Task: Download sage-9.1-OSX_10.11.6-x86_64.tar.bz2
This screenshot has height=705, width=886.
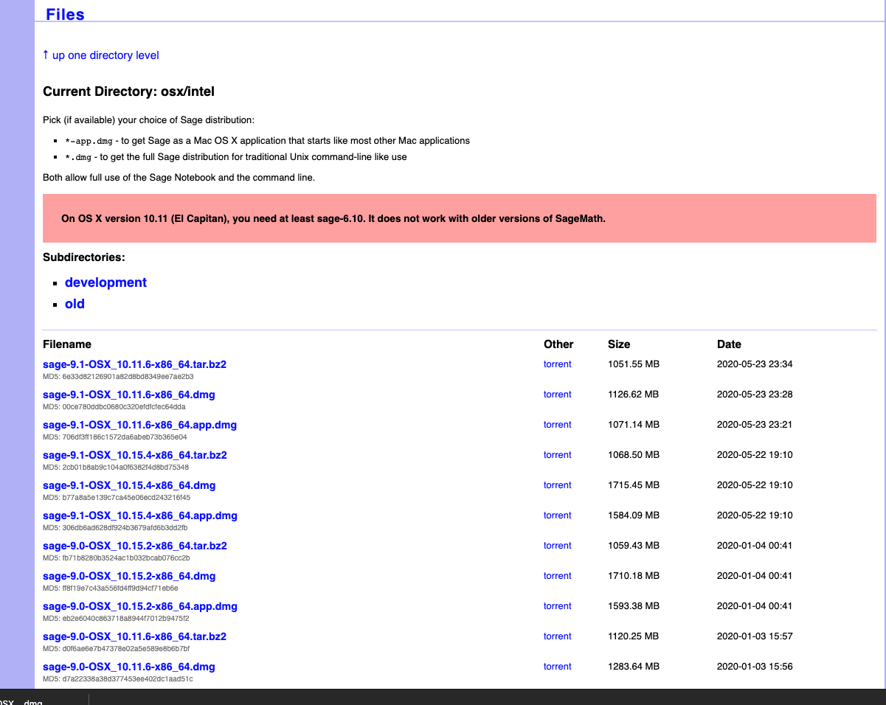Action: [x=134, y=364]
